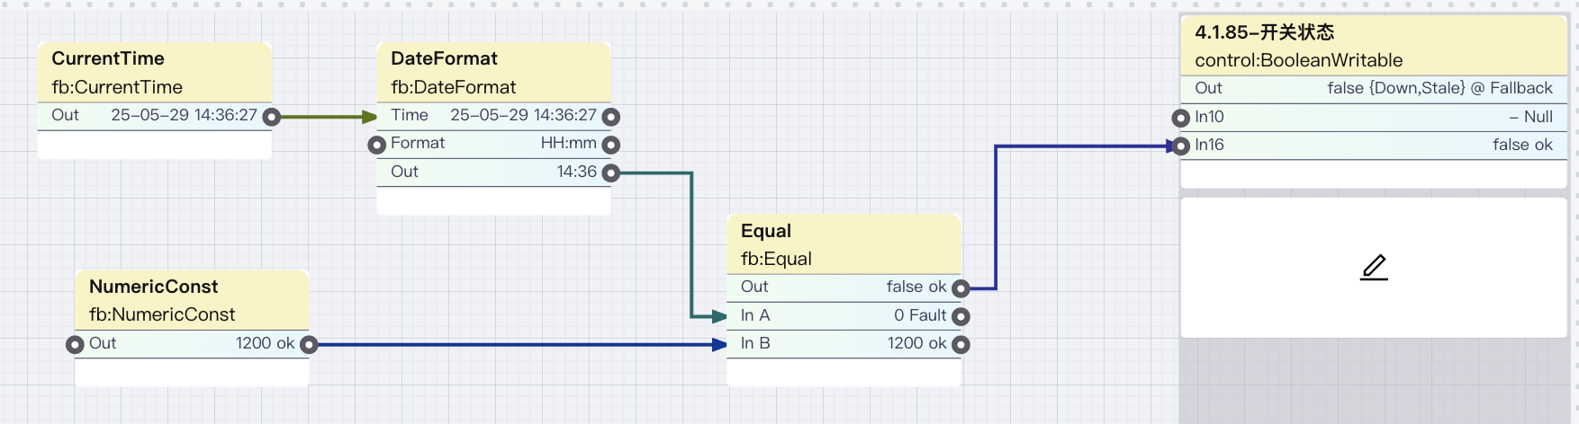
Task: Select the DateFormat block title
Action: click(444, 59)
